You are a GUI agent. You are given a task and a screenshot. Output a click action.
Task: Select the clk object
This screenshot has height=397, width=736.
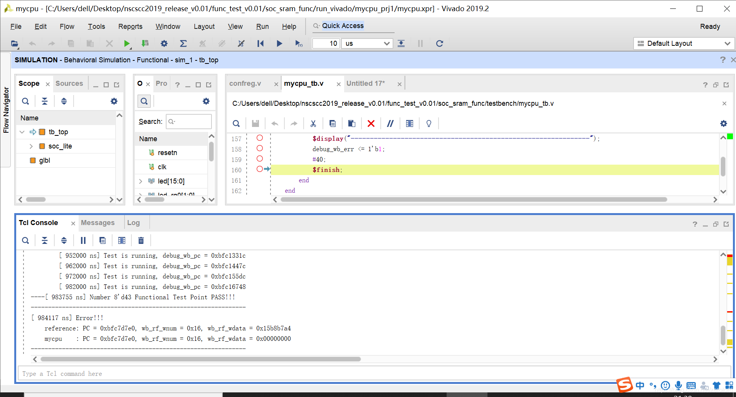click(162, 167)
